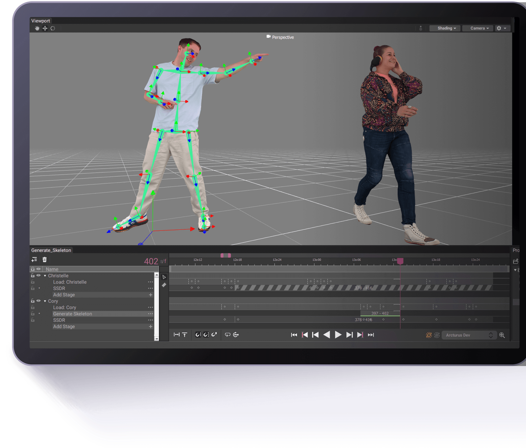The image size is (526, 448).
Task: Toggle lock on Load: Christelle stage
Action: [x=33, y=282]
